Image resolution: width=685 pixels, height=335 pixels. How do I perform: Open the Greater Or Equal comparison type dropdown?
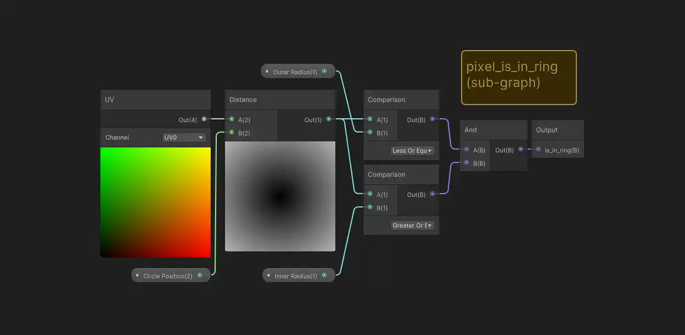pos(412,226)
